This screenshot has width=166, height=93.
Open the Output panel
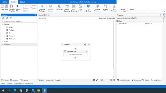pos(3,83)
